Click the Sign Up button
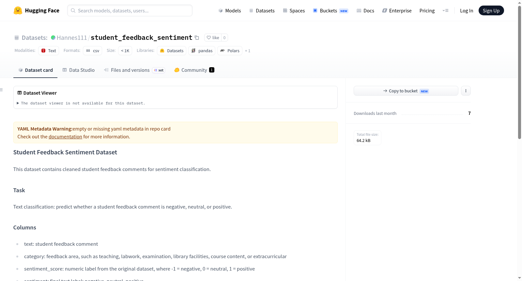Viewport: 522px width, 281px height. pos(491,10)
